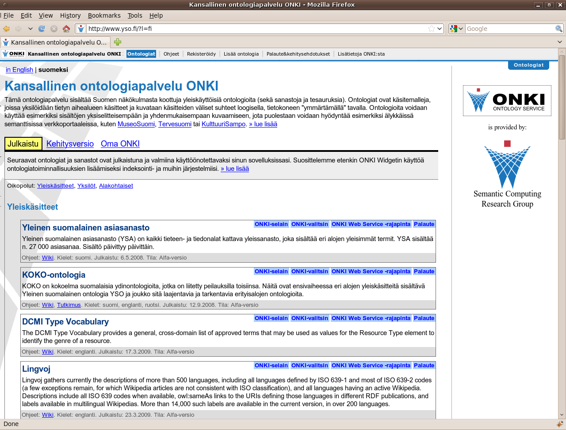Image resolution: width=566 pixels, height=430 pixels.
Task: Open the File menu
Action: pyautogui.click(x=8, y=15)
